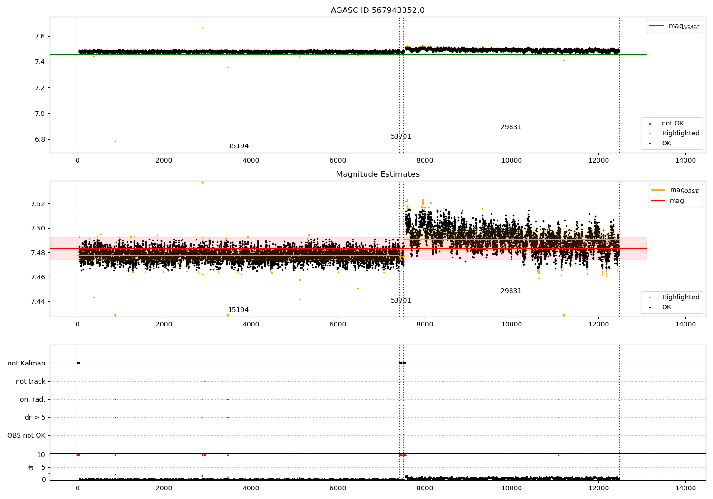Click the 4000 x-tick under the bottom plot

(x=251, y=489)
